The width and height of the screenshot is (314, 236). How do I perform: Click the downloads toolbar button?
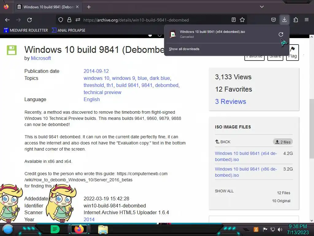coord(284,20)
